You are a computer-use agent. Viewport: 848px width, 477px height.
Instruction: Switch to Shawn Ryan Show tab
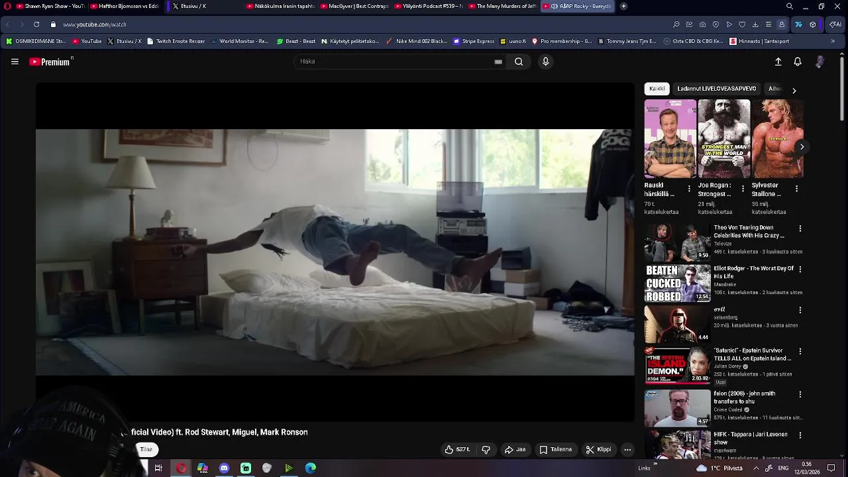point(50,6)
